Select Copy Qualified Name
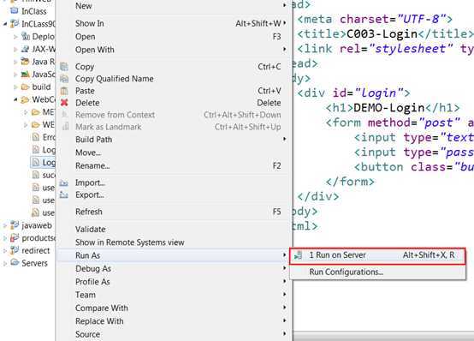This screenshot has height=341, width=474. (174, 79)
